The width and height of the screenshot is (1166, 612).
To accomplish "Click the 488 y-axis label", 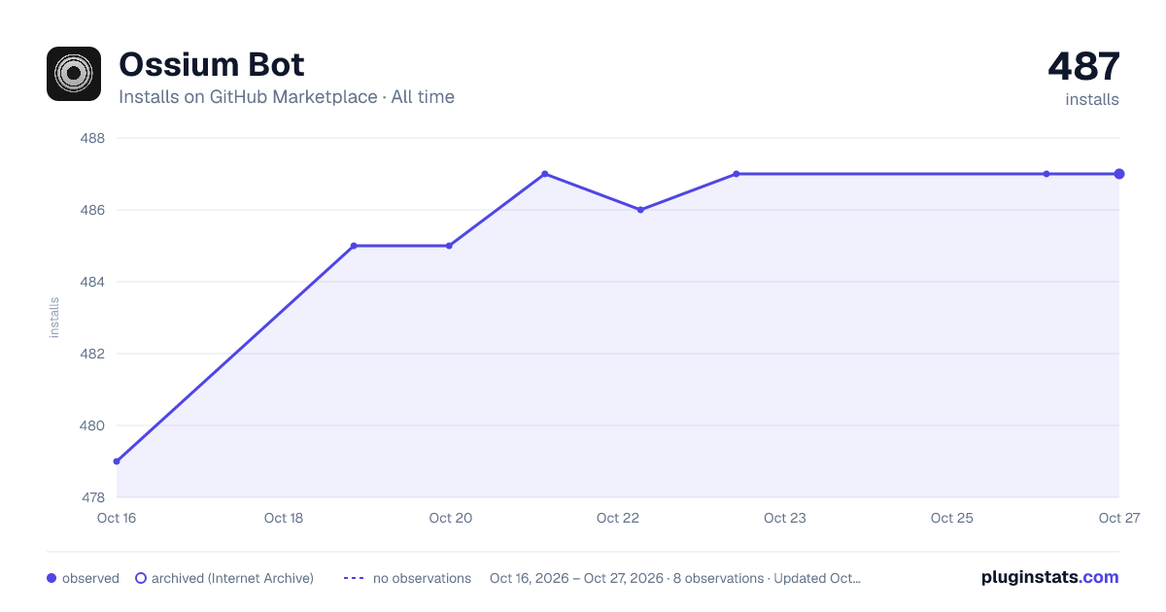I will tap(92, 138).
